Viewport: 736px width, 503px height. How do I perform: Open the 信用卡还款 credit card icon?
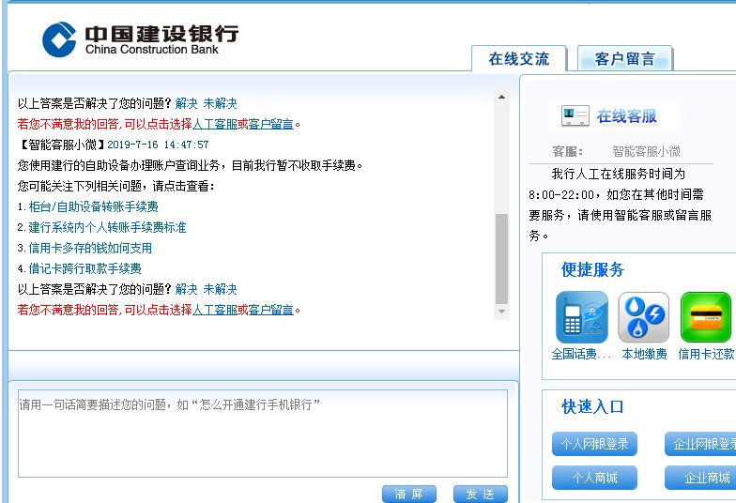coord(706,317)
